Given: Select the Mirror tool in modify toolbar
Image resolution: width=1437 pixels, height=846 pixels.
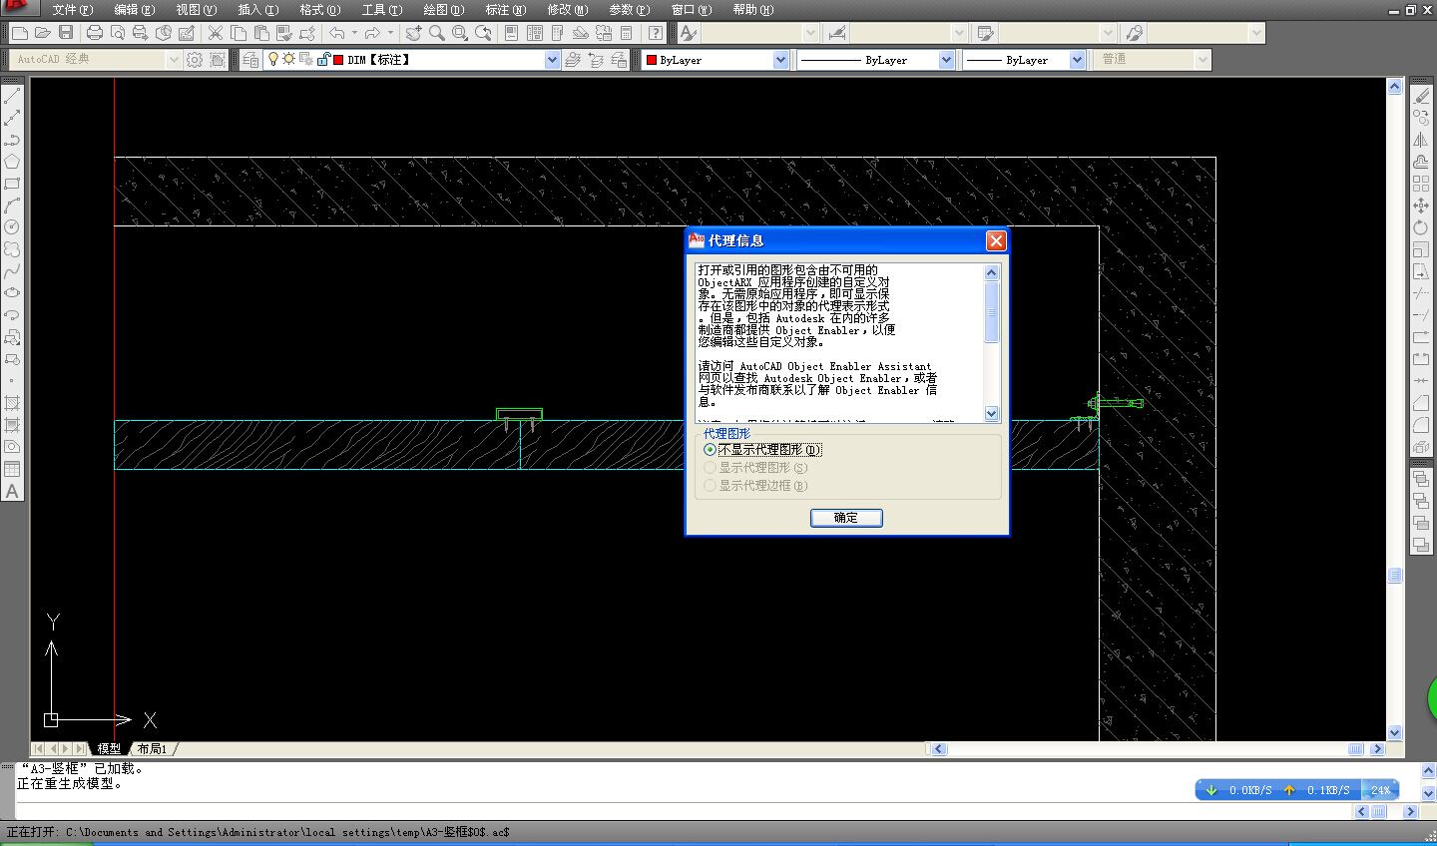Looking at the screenshot, I should tap(1421, 140).
